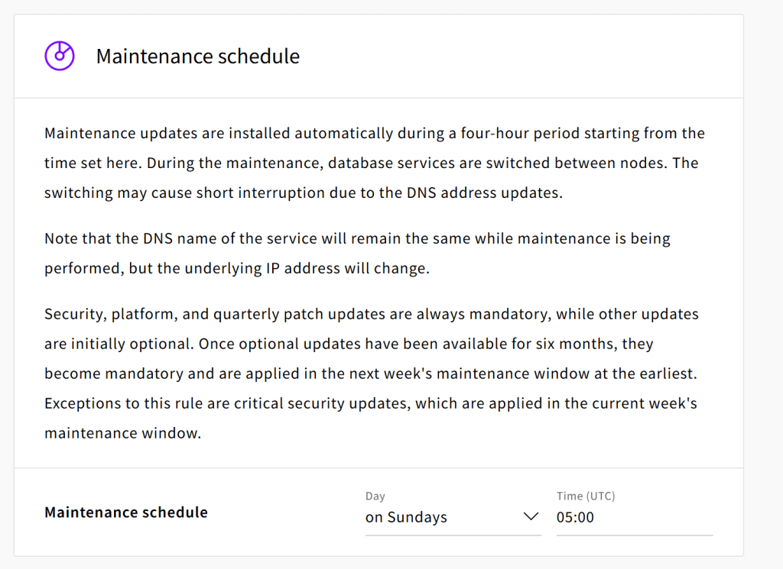The height and width of the screenshot is (569, 783).
Task: Click the line starting 'Exceptions to this rule'
Action: [371, 403]
